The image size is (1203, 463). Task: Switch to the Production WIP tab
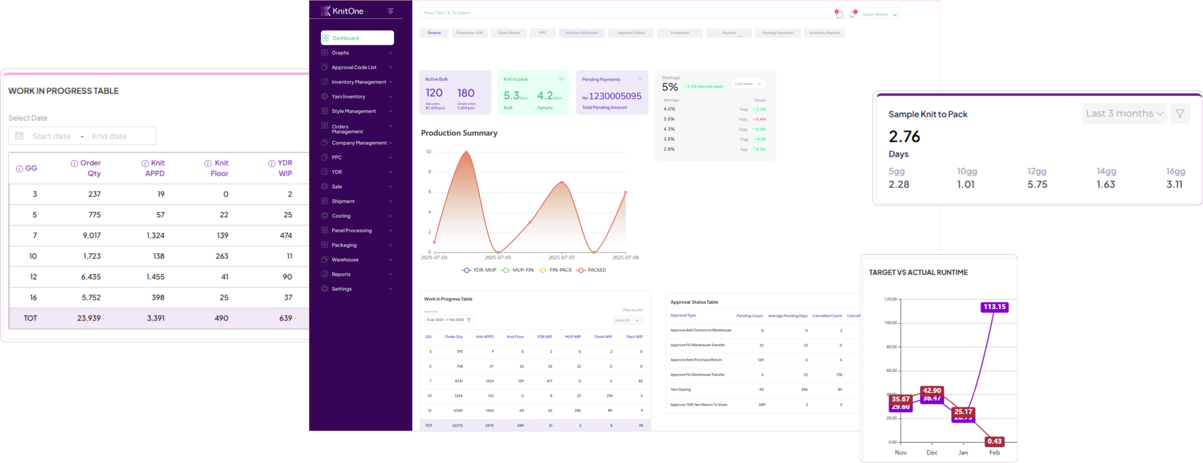469,33
